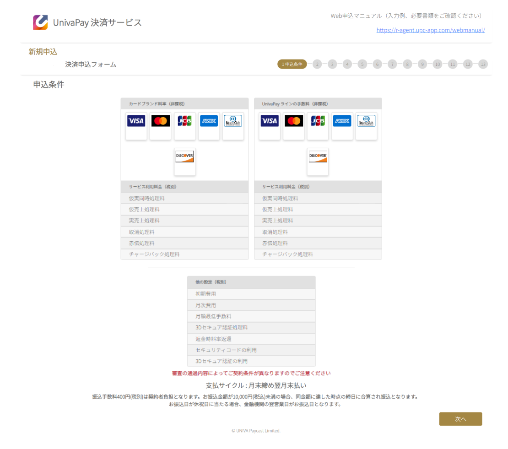Click the UNIVA Paycast Limited copyright

click(x=256, y=431)
